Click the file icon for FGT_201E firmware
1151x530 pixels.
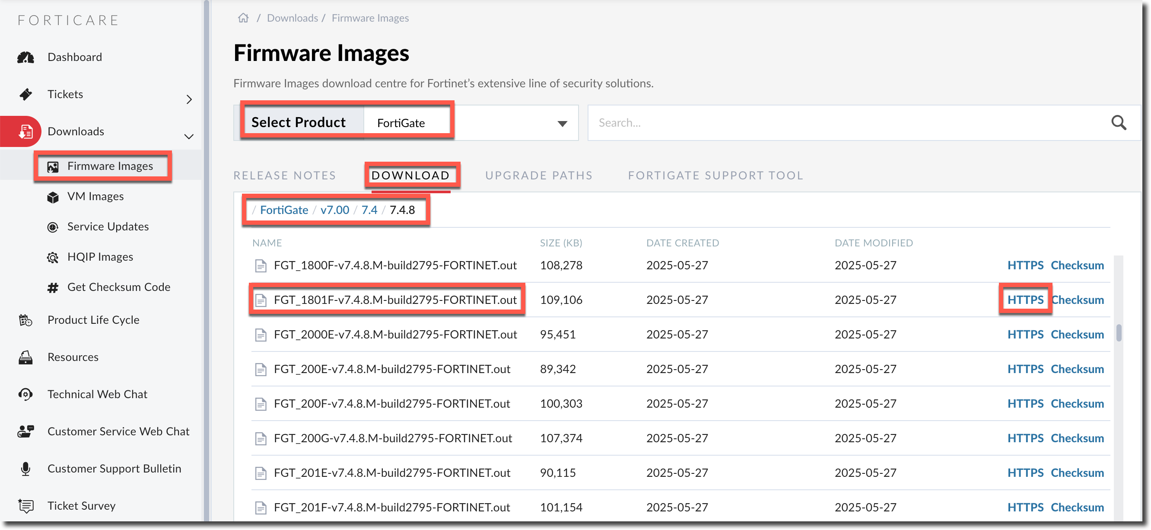pos(261,473)
